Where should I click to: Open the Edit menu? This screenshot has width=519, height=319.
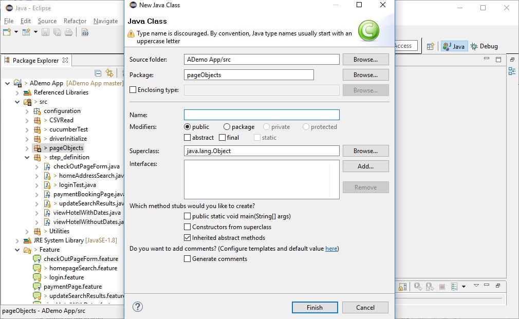[26, 21]
